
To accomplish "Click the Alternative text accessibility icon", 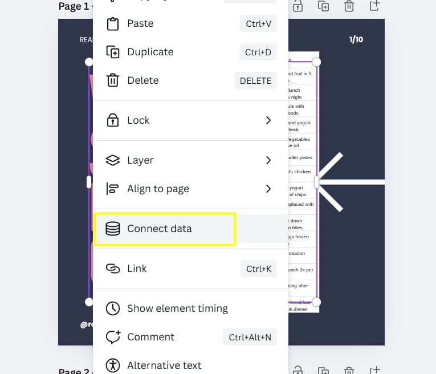I will 113,365.
